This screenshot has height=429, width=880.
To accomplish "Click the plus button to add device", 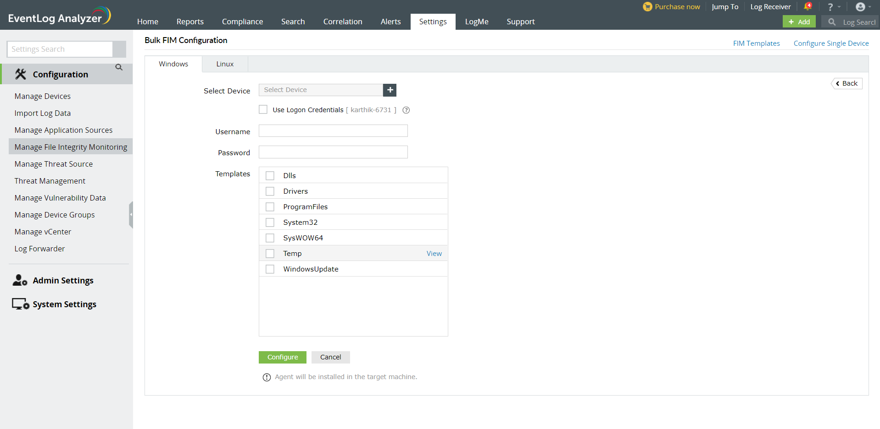I will 390,90.
